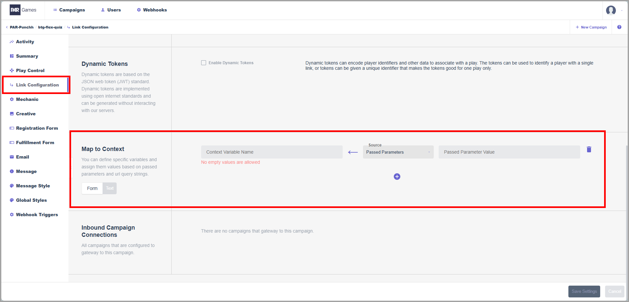This screenshot has width=629, height=302.
Task: Click the back chevron before PAR-Punchh
Action: point(7,27)
